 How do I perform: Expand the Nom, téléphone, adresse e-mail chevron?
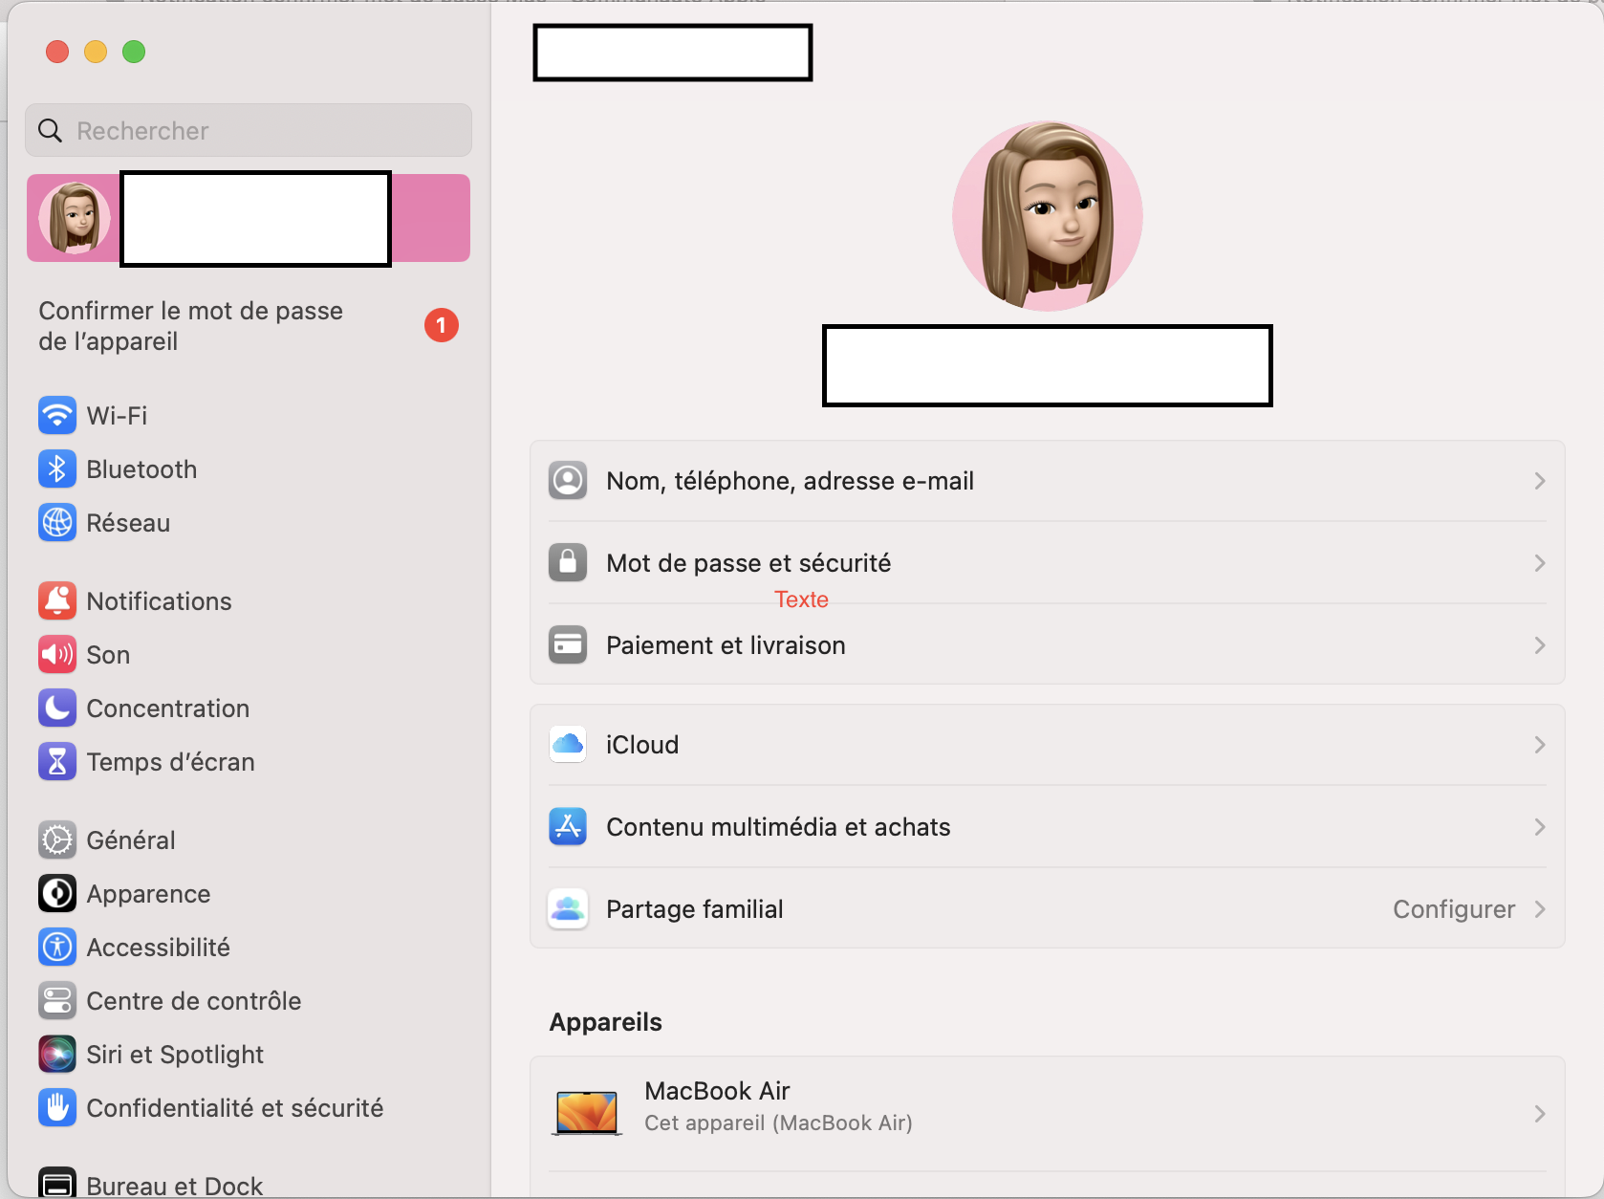(1539, 480)
